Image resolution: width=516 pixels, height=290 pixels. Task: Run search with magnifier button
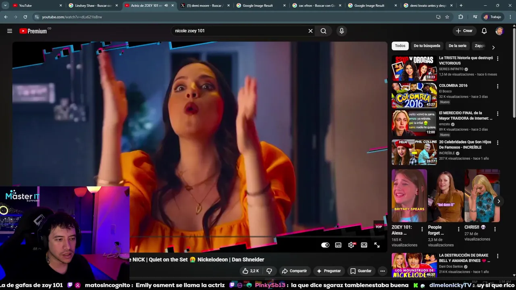pos(323,31)
